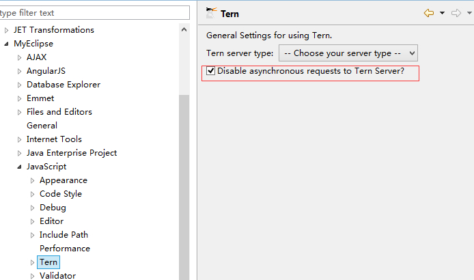
Task: Click the scroll up arrow in tree
Action: coord(184,29)
